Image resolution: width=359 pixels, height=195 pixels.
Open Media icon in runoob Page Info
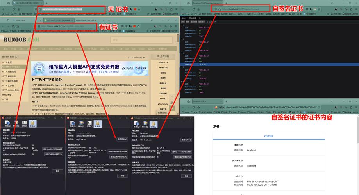81,124
